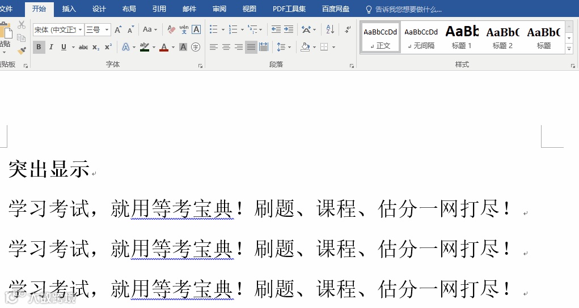Screen dimensions: 579x308
Task: Open the shading color dropdown arrow
Action: (x=314, y=47)
